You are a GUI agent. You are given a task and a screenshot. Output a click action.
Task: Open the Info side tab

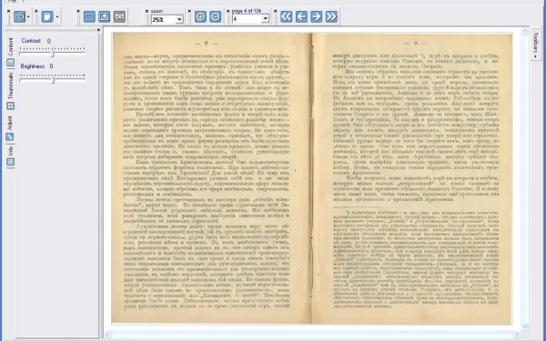(10, 155)
